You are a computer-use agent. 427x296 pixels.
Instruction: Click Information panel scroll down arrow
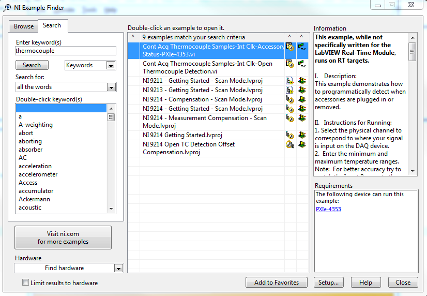pos(413,171)
